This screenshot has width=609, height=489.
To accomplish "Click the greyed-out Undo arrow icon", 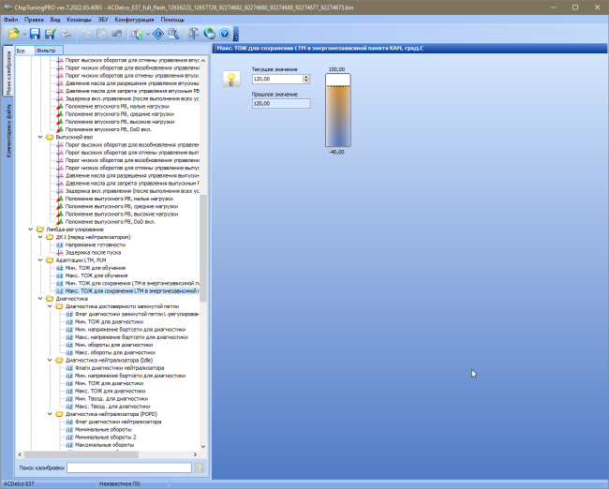I will click(117, 34).
